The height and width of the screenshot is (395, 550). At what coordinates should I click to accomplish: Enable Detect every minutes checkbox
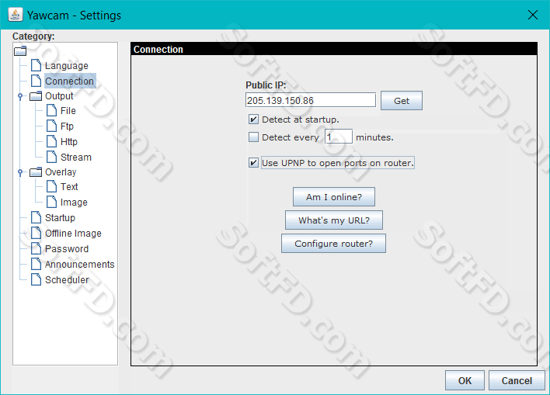click(253, 137)
